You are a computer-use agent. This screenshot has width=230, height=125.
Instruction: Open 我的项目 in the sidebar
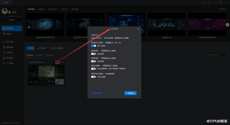[12, 28]
